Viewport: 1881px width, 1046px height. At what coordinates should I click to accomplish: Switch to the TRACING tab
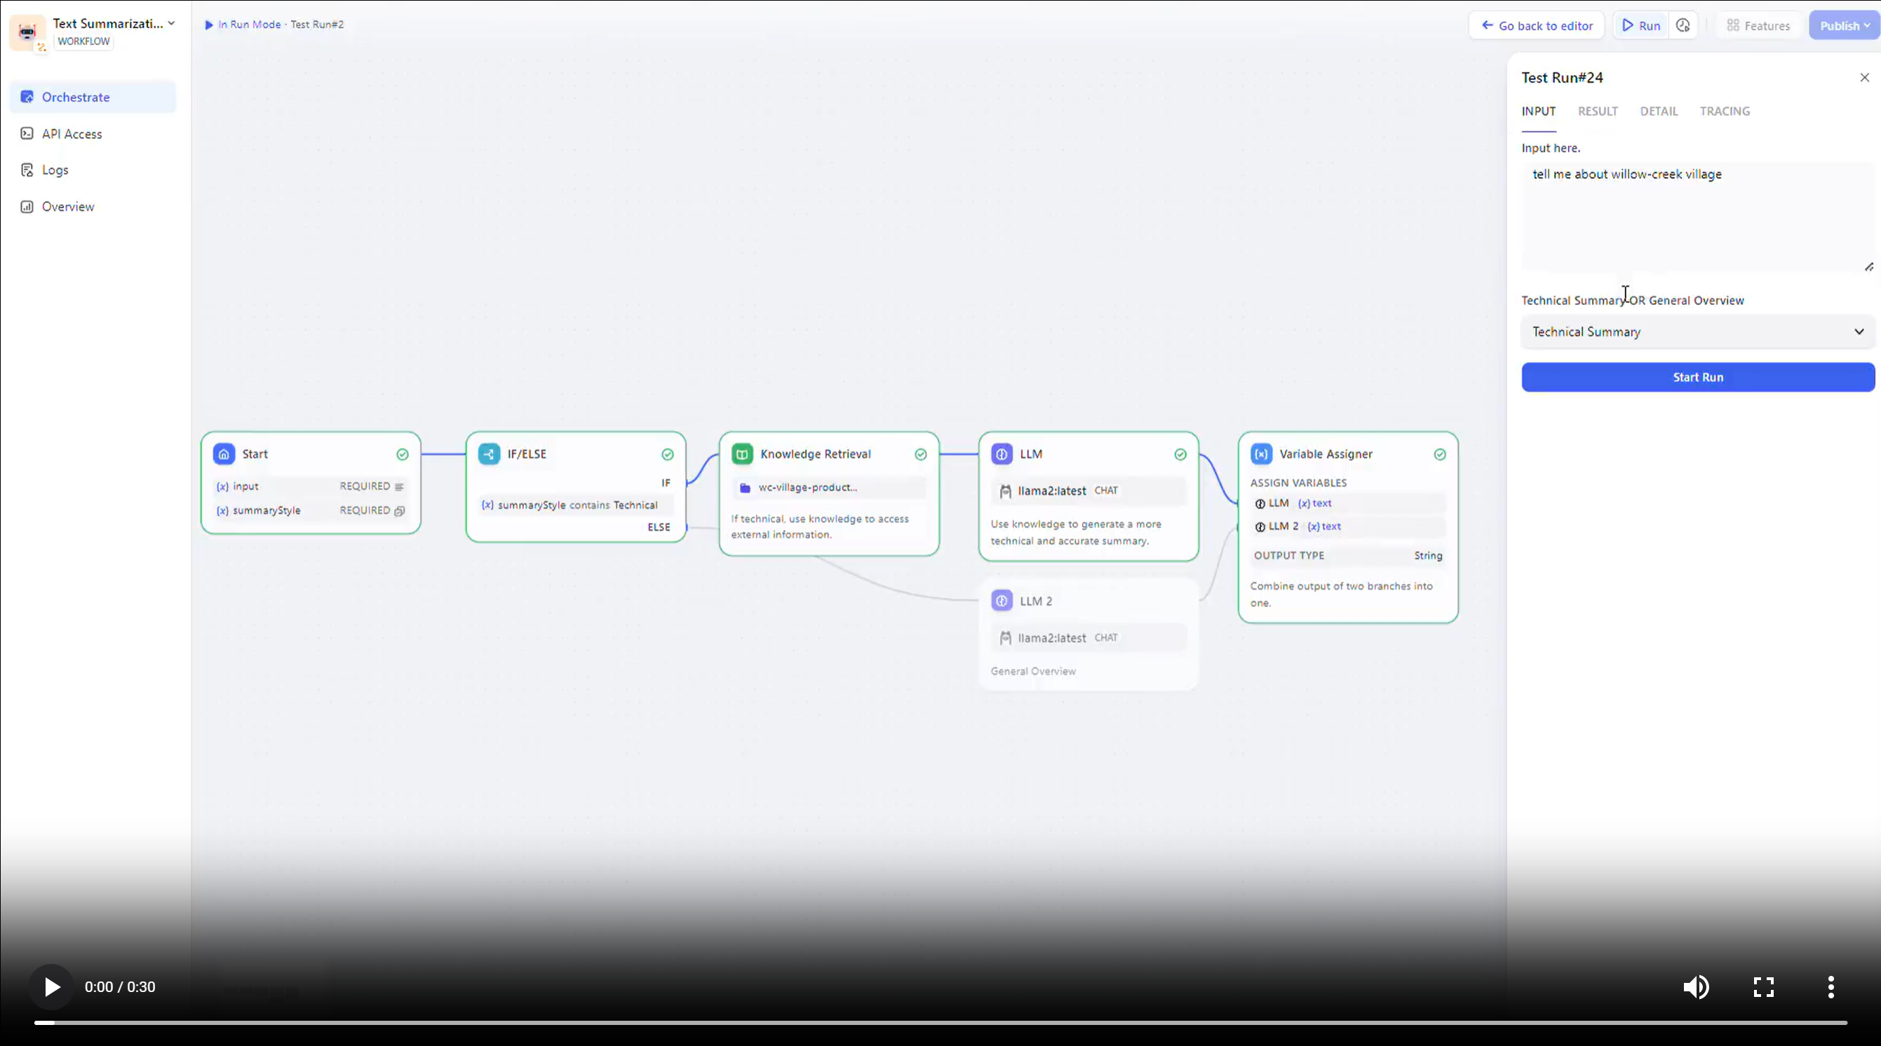(1724, 111)
